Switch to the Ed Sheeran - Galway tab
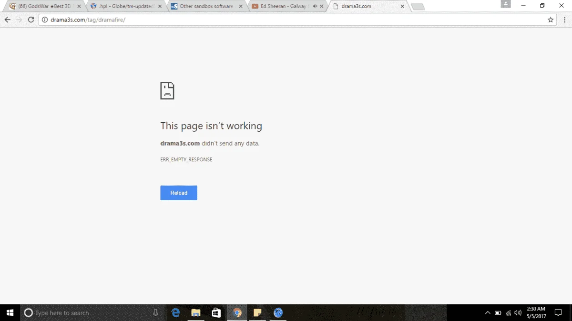The width and height of the screenshot is (572, 321). click(x=288, y=6)
